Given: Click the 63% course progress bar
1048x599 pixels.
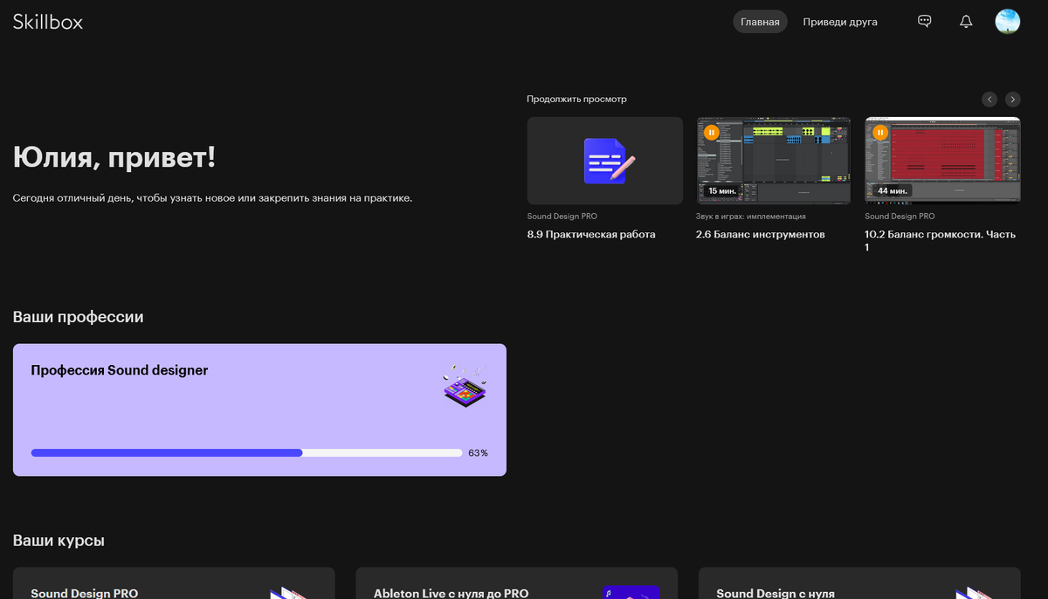Looking at the screenshot, I should (246, 452).
